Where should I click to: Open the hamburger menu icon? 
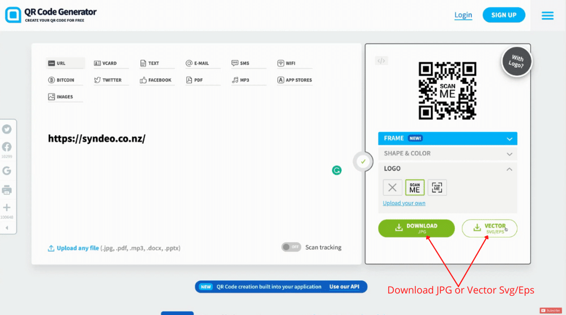pos(547,15)
